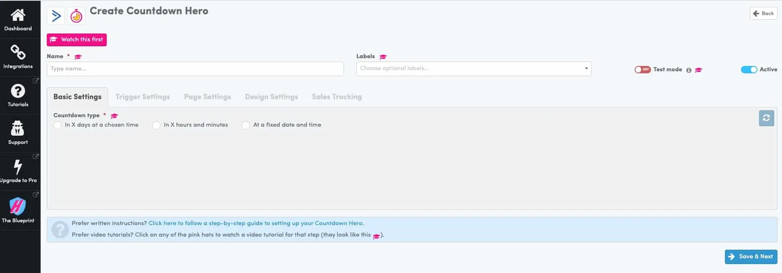Click the Countdown Hero stopwatch icon
The width and height of the screenshot is (782, 273).
pos(76,16)
